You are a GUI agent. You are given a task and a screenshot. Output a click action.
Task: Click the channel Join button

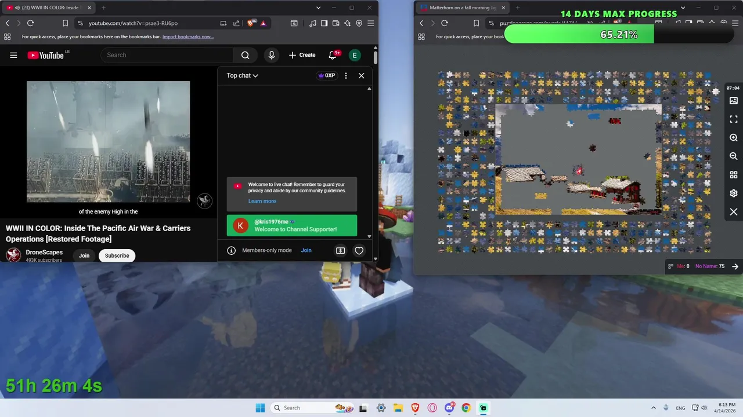(x=84, y=255)
